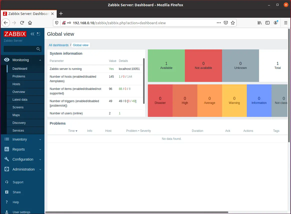
Task: Go back with Firefox back arrow
Action: coord(6,23)
